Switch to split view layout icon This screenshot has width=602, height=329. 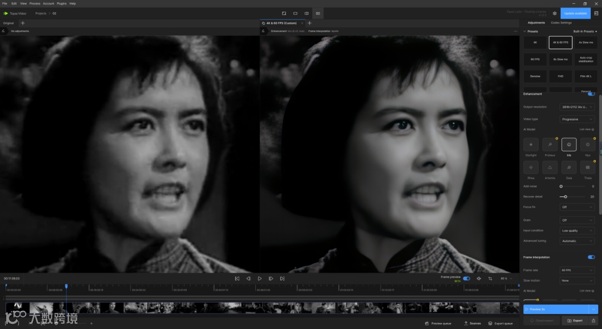pyautogui.click(x=307, y=13)
